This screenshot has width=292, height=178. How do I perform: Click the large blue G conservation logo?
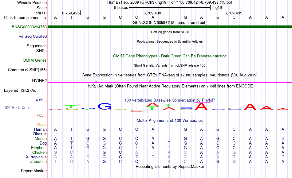[105, 106]
